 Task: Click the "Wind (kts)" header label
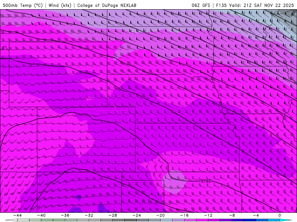pyautogui.click(x=60, y=5)
